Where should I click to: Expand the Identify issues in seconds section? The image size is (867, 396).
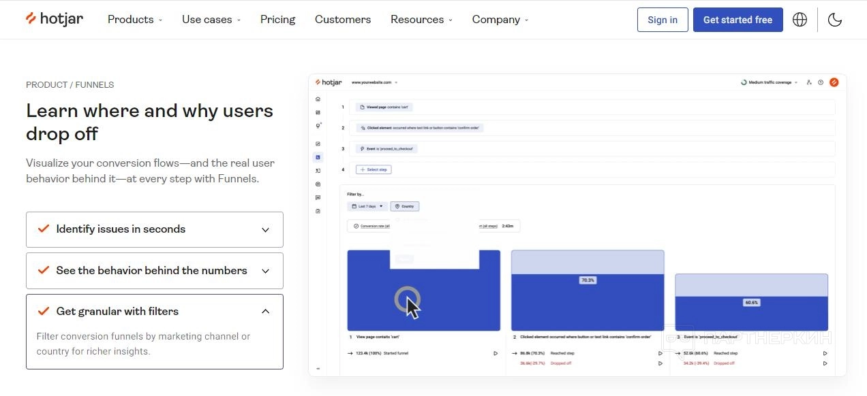pos(266,229)
